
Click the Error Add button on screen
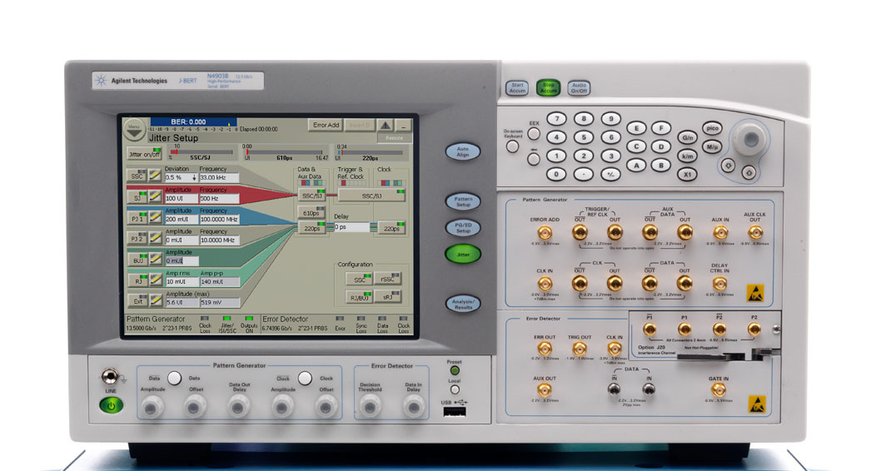pyautogui.click(x=326, y=125)
